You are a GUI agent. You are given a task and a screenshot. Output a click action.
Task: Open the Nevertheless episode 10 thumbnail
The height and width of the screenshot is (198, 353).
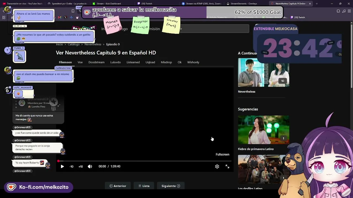coord(263,73)
